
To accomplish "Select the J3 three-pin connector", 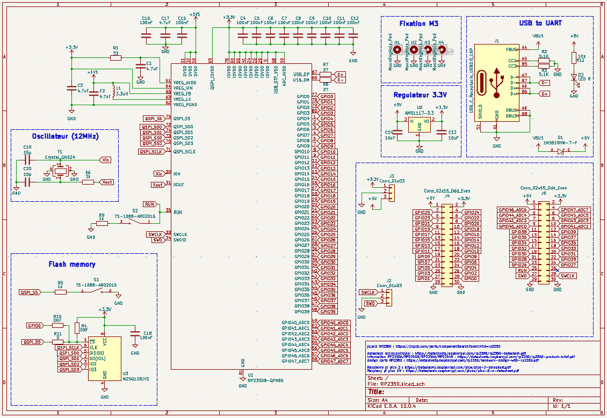I will click(392, 193).
